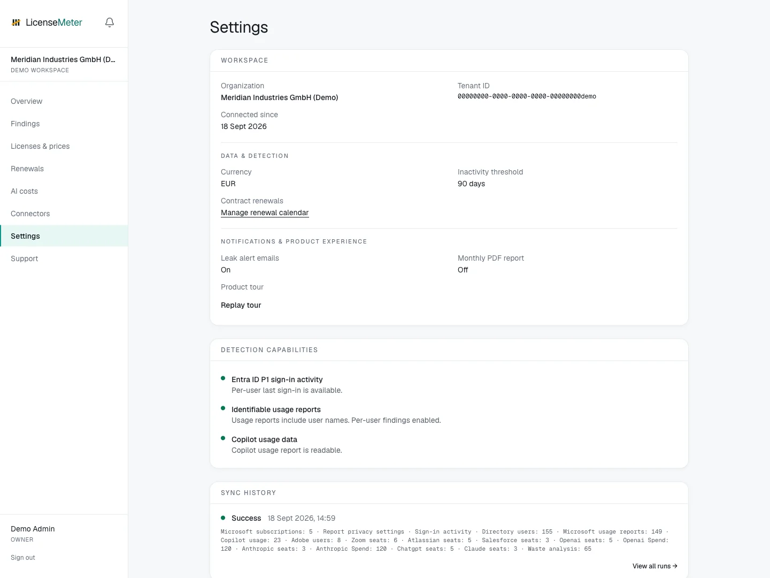Click the green dot beside Entra ID P1
This screenshot has height=578, width=770.
click(x=223, y=378)
